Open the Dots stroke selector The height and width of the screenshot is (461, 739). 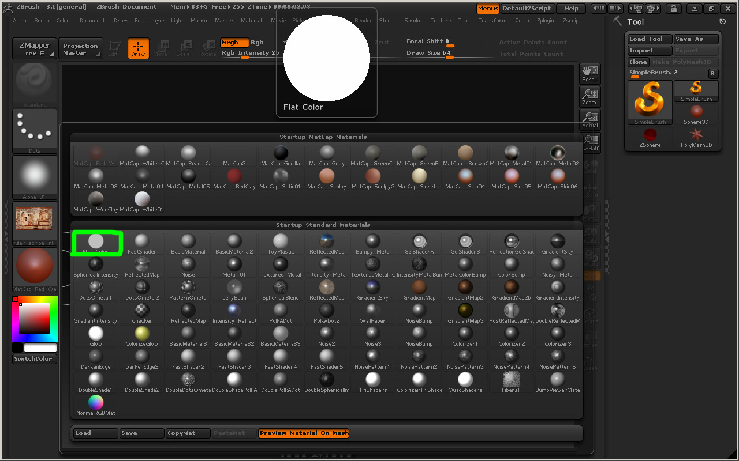pyautogui.click(x=35, y=131)
